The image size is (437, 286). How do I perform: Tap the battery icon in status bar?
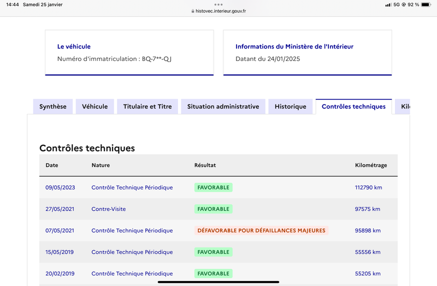(426, 4)
